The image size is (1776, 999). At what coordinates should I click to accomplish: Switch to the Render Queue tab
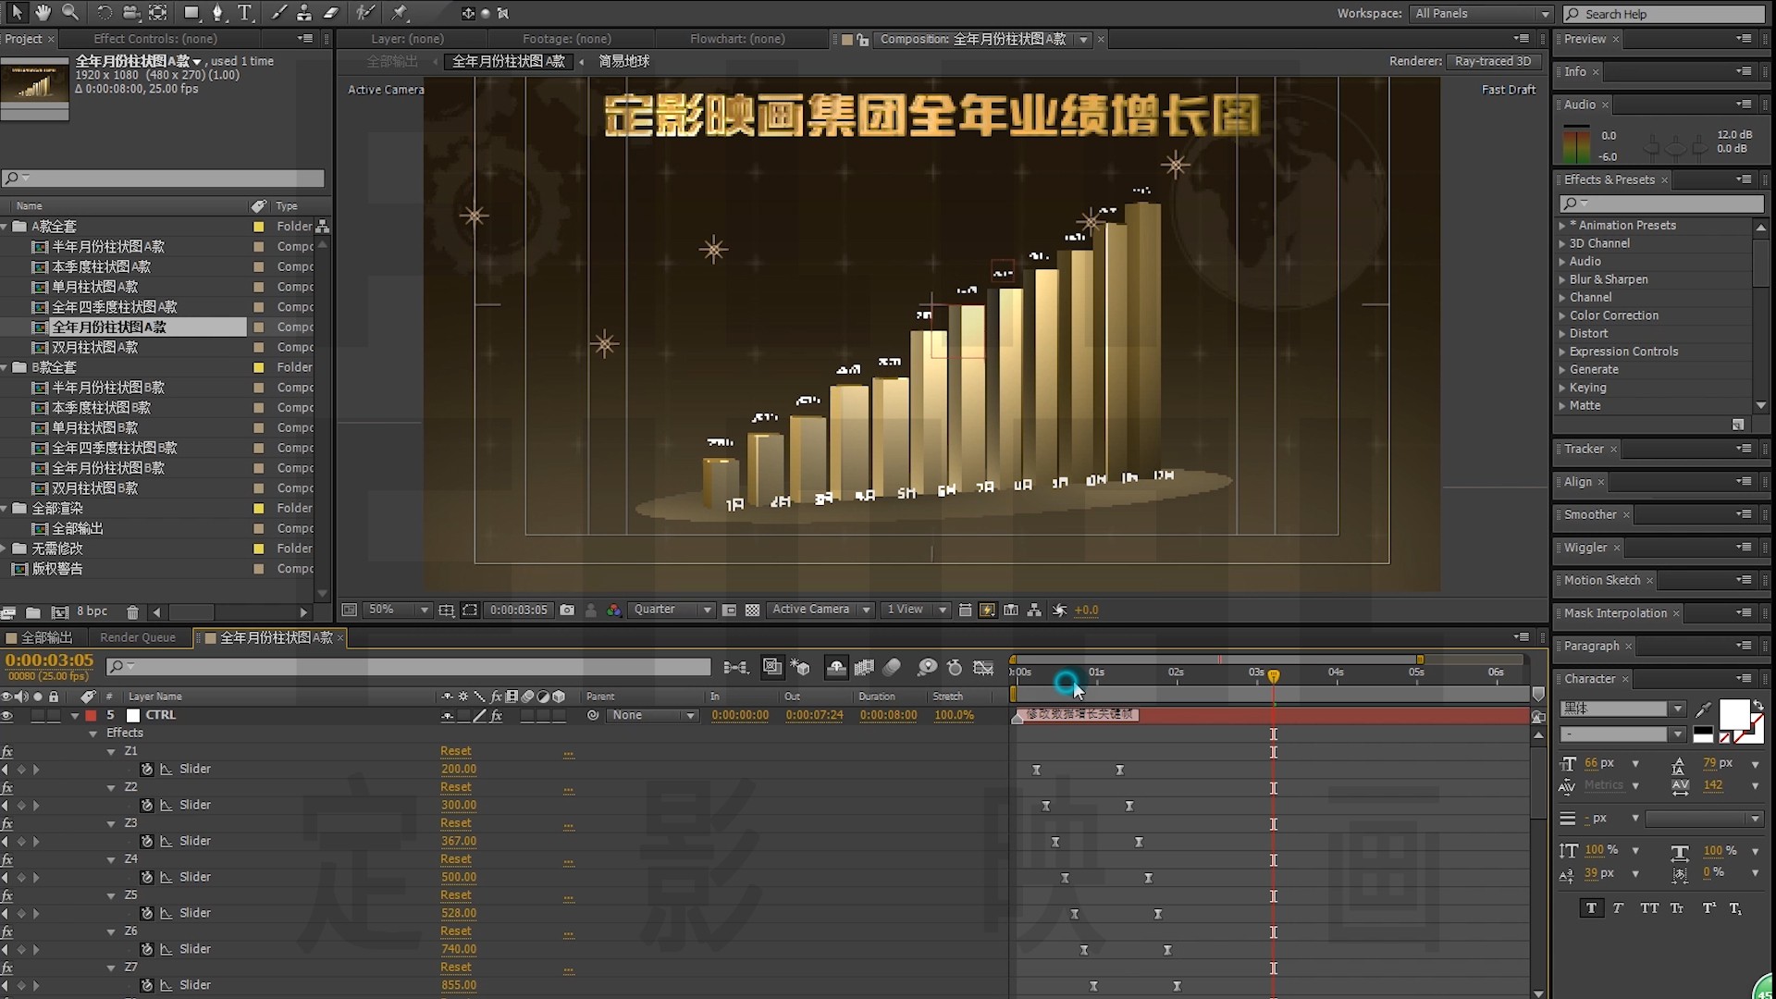pos(138,637)
